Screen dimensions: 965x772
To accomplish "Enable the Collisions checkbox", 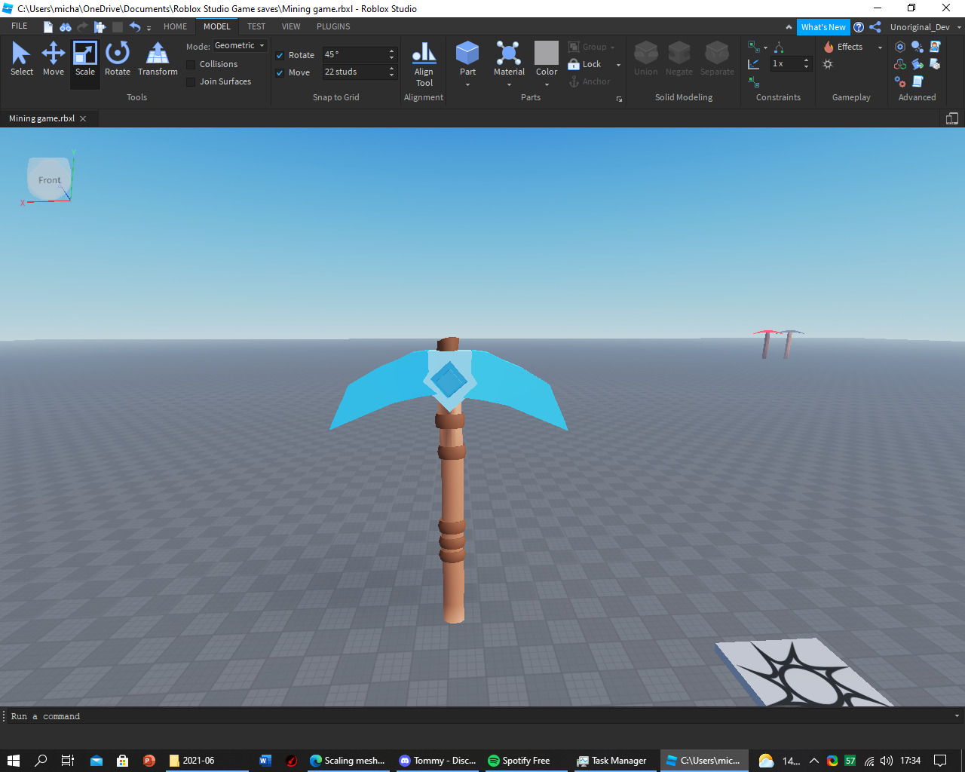I will click(190, 64).
